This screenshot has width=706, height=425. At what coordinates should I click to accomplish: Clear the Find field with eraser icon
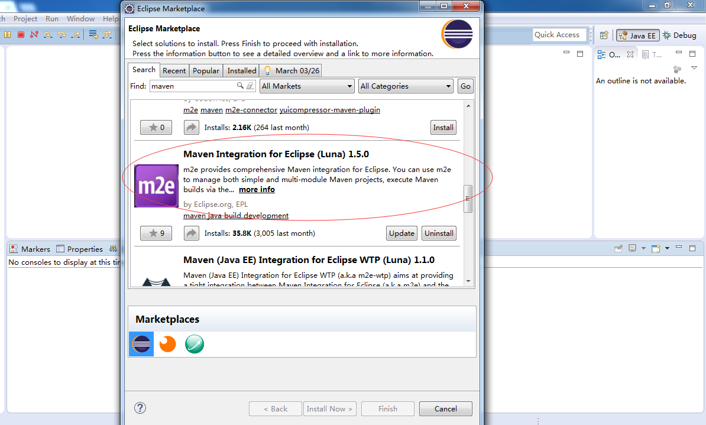[x=250, y=86]
